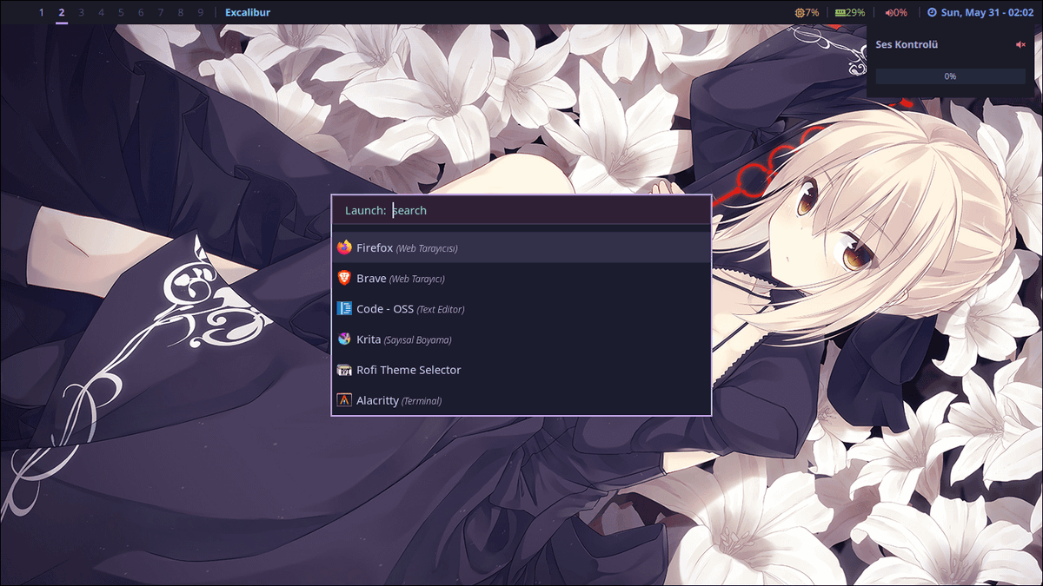Select Rofi Theme Selector entry

[521, 369]
